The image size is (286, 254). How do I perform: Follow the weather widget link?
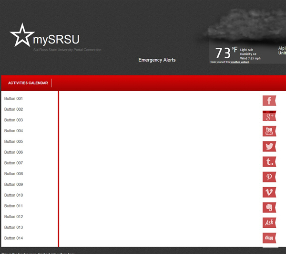click(x=240, y=62)
